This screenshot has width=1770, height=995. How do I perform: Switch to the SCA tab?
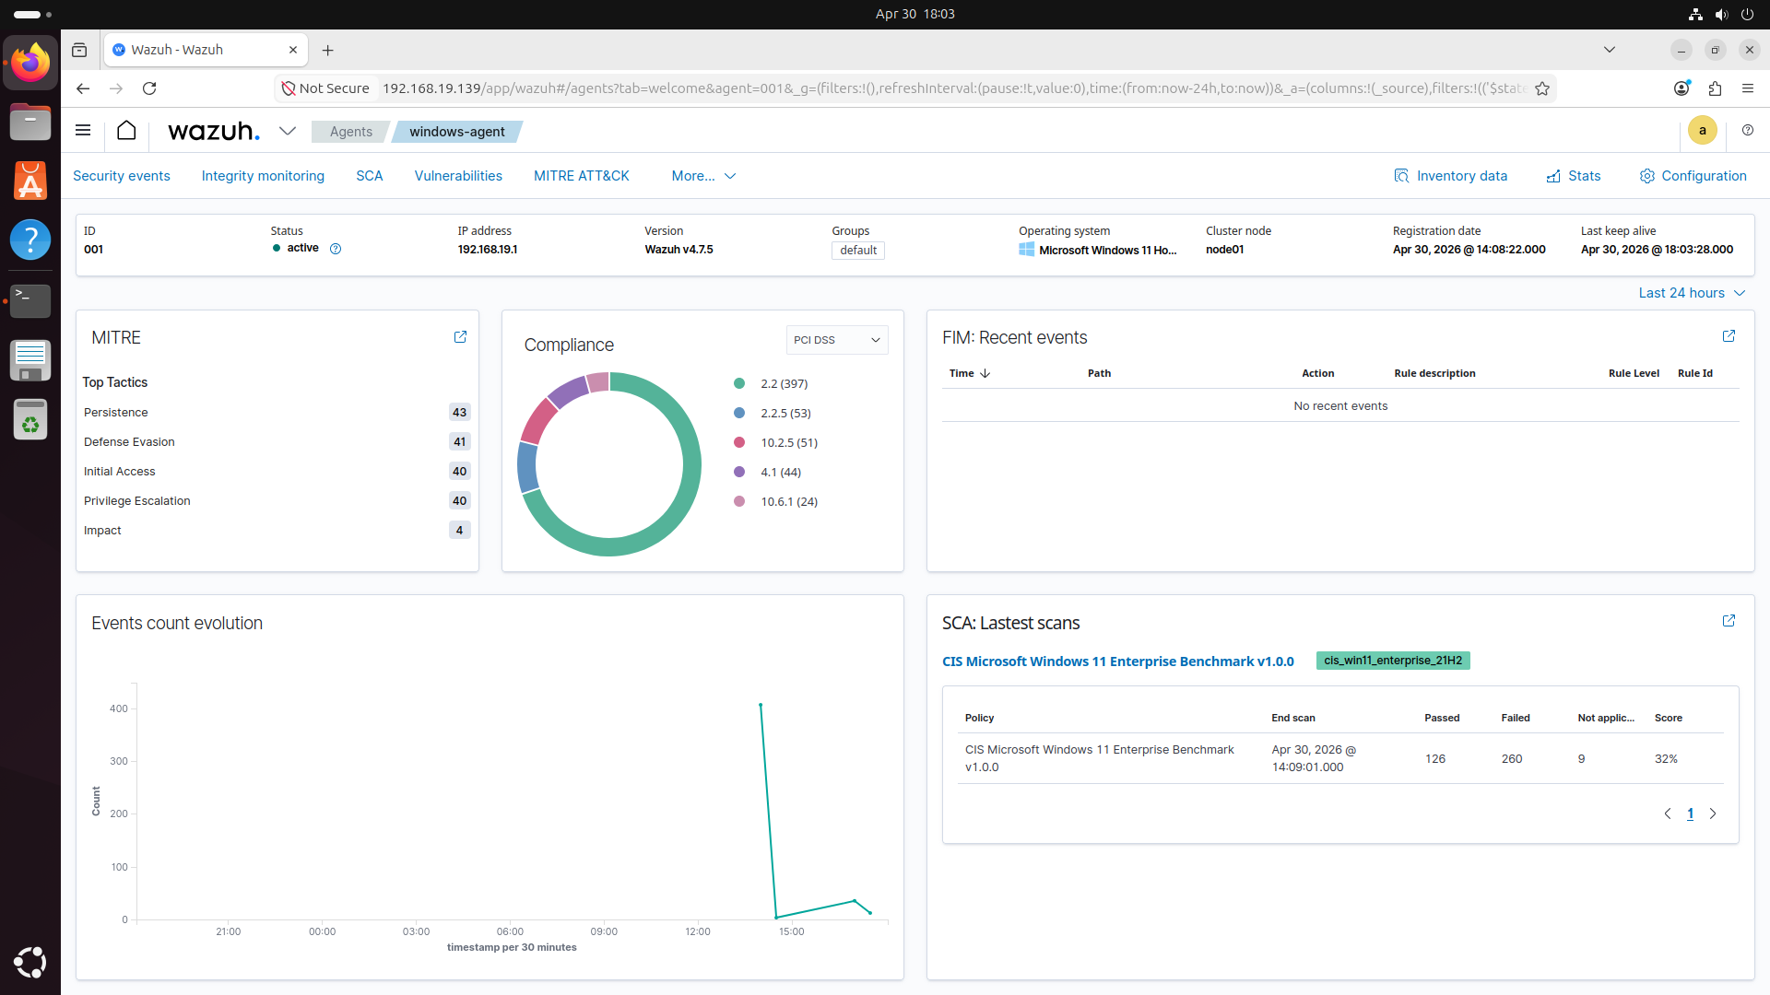tap(369, 176)
